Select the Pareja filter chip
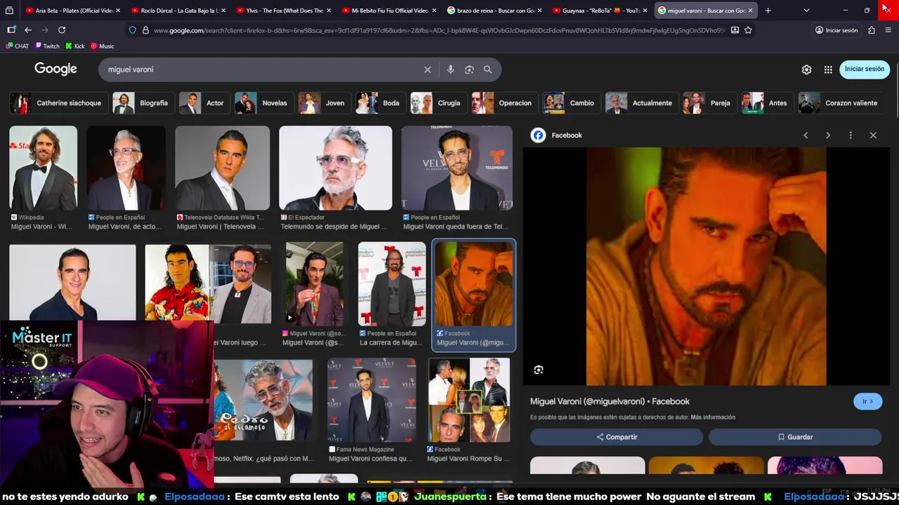The height and width of the screenshot is (505, 899). tap(710, 103)
